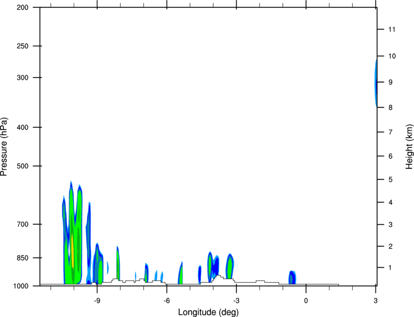Pick the -3 longitude tick label
Screen dimensions: 414x317
click(x=236, y=301)
